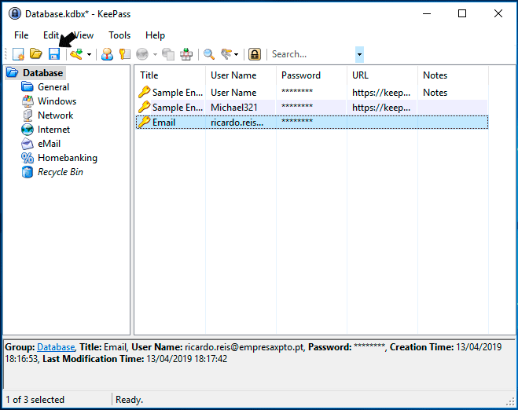Follow the Database group link in details
The height and width of the screenshot is (410, 518).
click(56, 347)
